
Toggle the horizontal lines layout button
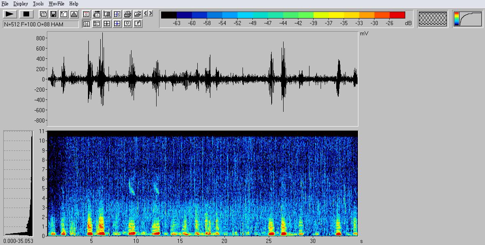click(x=97, y=24)
